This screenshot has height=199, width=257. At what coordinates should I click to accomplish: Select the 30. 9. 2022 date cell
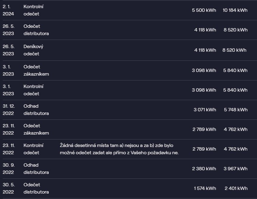pos(8,169)
